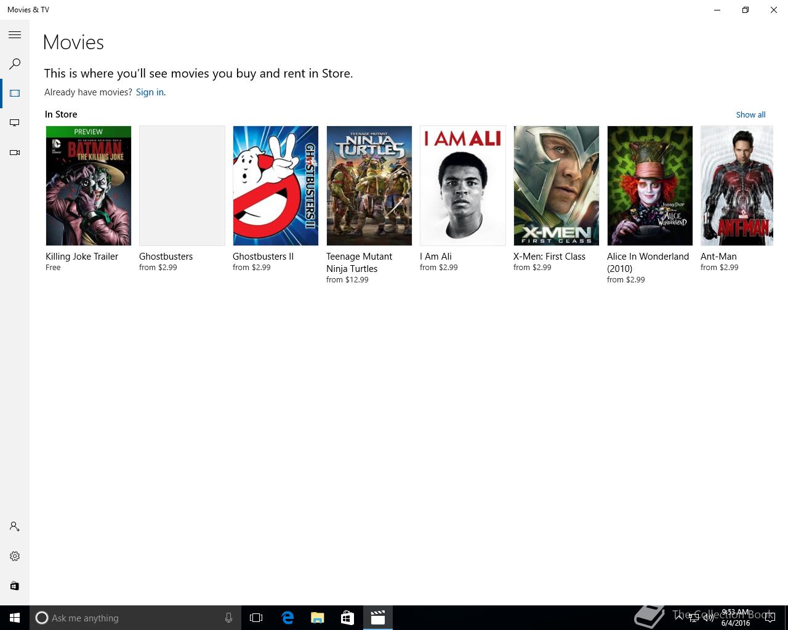788x630 pixels.
Task: Open the Killing Joke Trailer poster
Action: [89, 186]
